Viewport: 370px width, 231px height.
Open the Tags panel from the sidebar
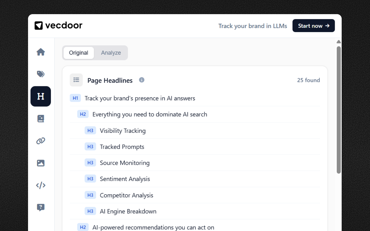(x=40, y=74)
